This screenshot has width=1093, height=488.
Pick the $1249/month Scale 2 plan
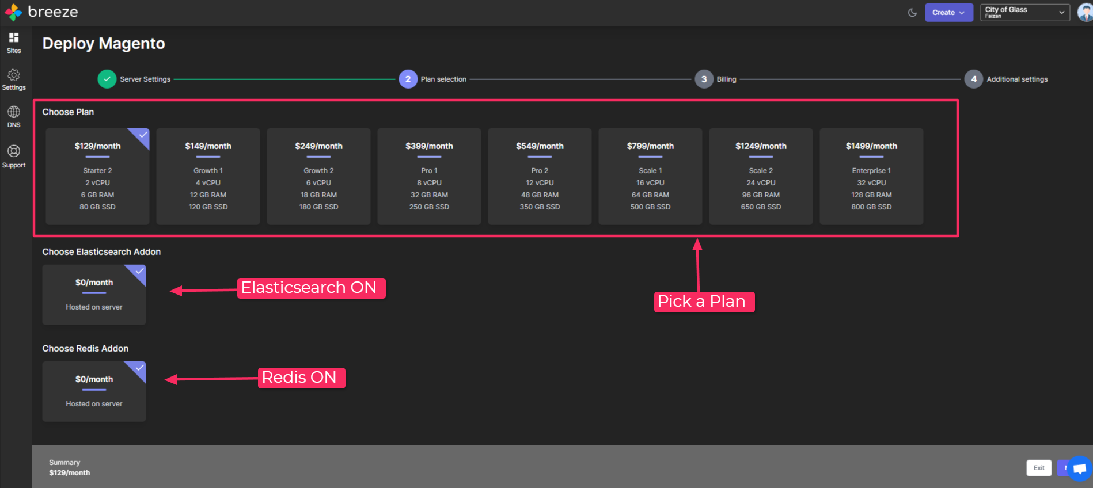click(x=761, y=176)
